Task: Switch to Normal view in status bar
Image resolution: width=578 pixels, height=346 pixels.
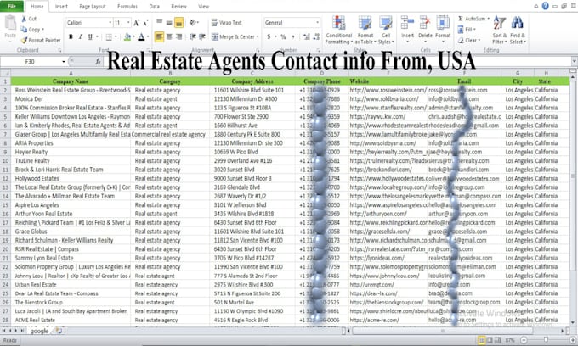Action: coord(481,340)
